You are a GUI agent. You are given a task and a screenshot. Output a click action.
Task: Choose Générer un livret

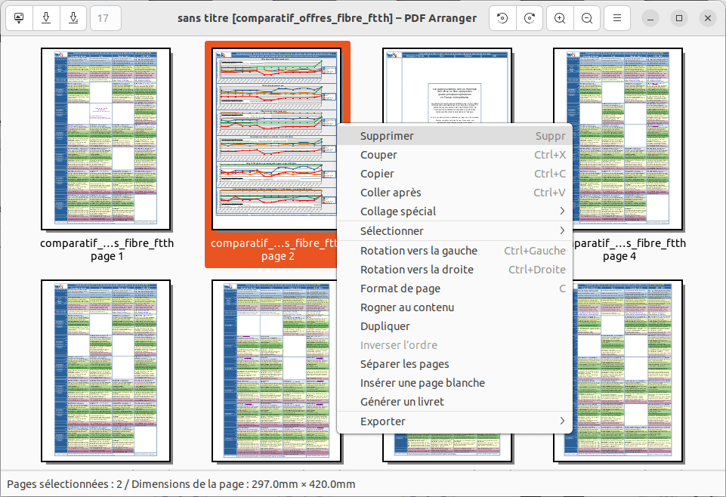[x=455, y=402]
